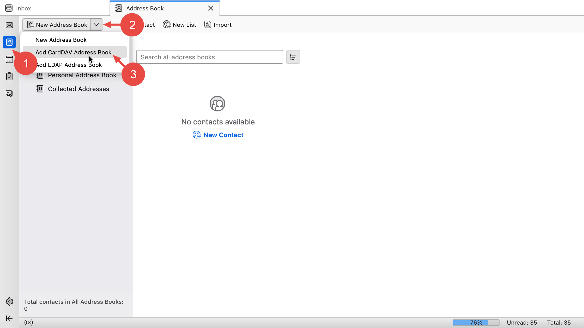584x328 pixels.
Task: Open the Calendar space icon
Action: (9, 59)
